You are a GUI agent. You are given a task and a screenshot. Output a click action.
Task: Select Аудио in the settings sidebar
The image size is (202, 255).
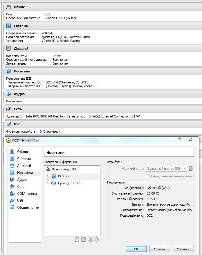point(25,179)
